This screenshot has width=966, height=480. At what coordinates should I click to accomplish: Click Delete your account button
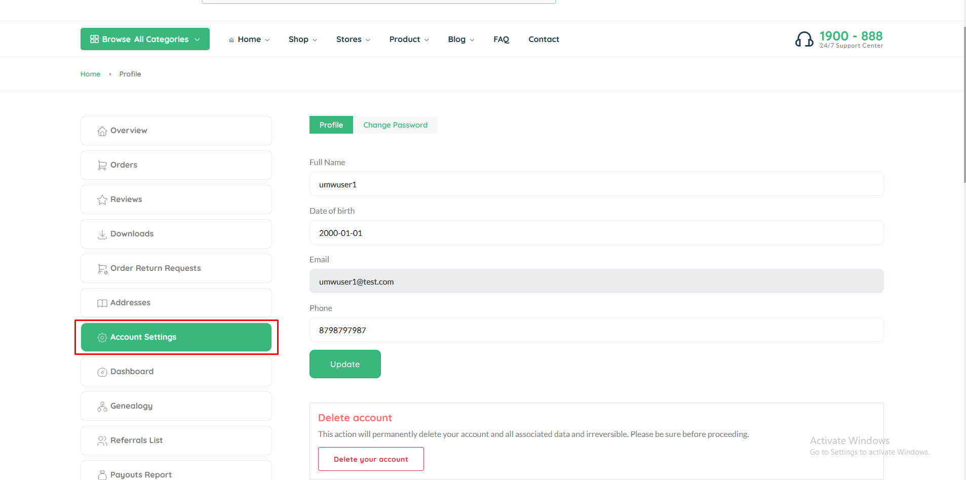click(x=370, y=459)
